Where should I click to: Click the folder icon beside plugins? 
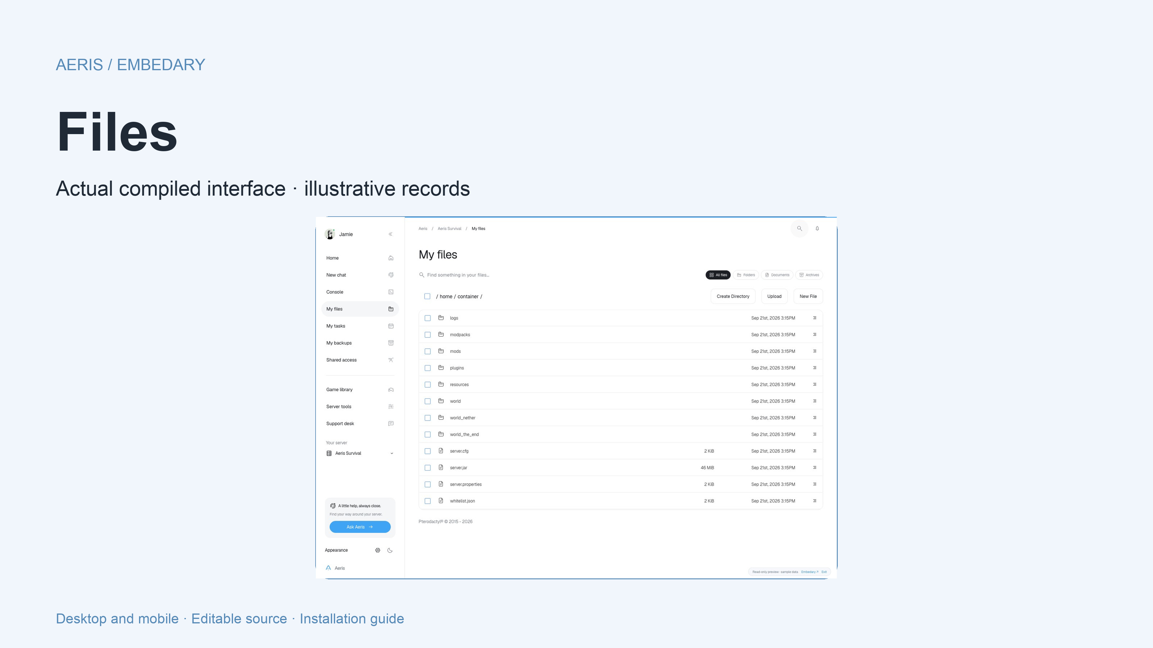(441, 367)
